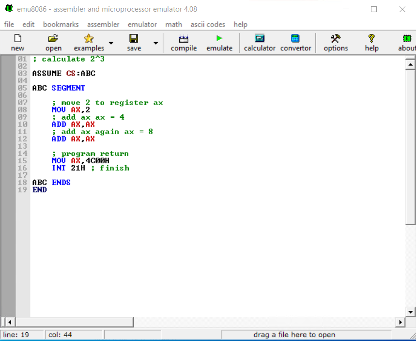Click the 'MOV AX,2' instruction
Image resolution: width=416 pixels, height=341 pixels.
click(x=71, y=109)
